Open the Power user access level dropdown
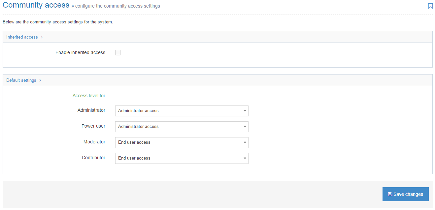The image size is (435, 210). click(x=182, y=127)
